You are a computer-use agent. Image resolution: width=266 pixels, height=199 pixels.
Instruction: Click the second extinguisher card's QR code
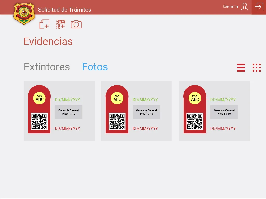[117, 121]
